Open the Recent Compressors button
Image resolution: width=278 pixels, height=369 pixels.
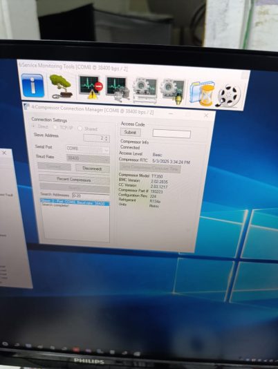[x=74, y=180]
